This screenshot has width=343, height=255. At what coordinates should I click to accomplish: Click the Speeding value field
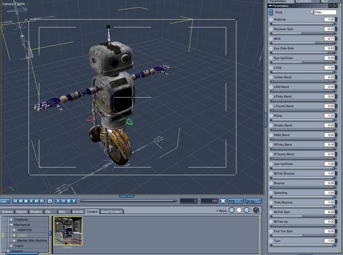(x=329, y=193)
